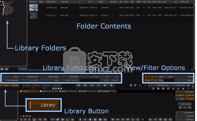This screenshot has width=197, height=121.
Task: Collapse the project root folder
Action: tap(1, 2)
